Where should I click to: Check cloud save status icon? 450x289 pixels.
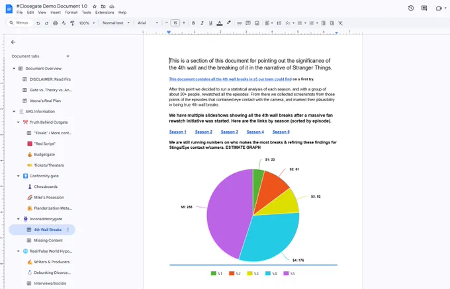click(112, 7)
